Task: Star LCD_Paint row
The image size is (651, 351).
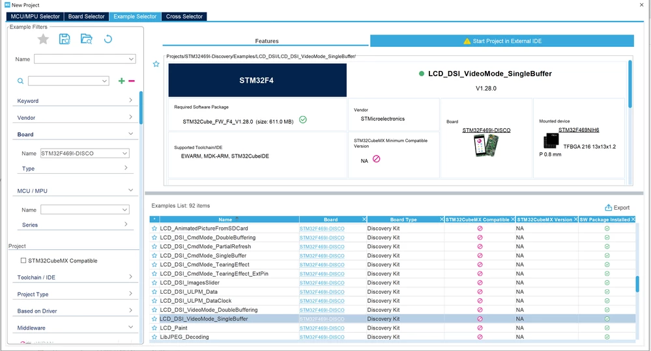Action: coord(154,328)
